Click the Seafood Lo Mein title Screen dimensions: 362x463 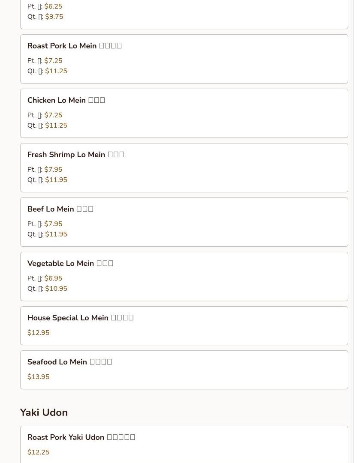pyautogui.click(x=69, y=362)
